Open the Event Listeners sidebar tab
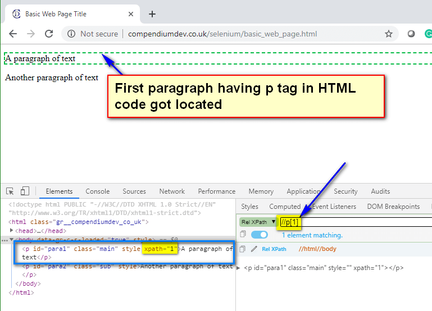The height and width of the screenshot is (311, 432). tap(334, 207)
